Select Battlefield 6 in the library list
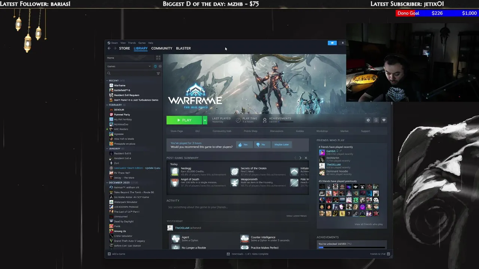Screen dimensions: 479x269 coord(122,90)
